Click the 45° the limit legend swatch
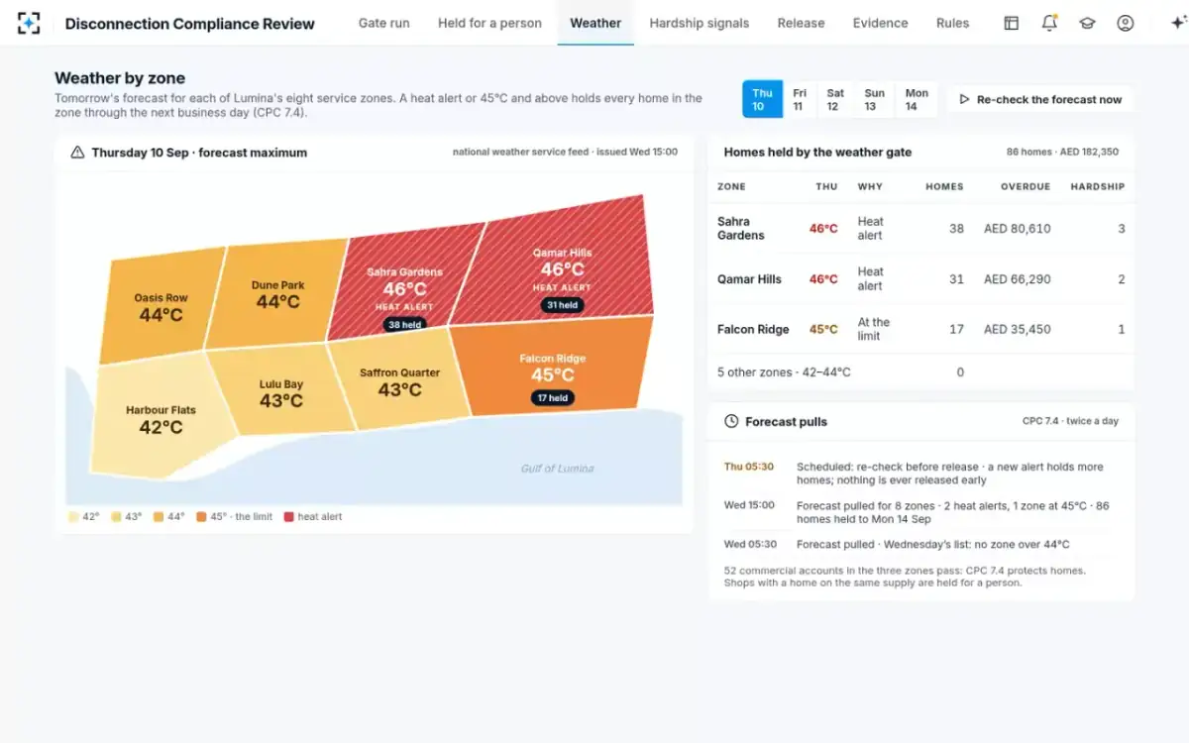The height and width of the screenshot is (743, 1189). (x=201, y=516)
